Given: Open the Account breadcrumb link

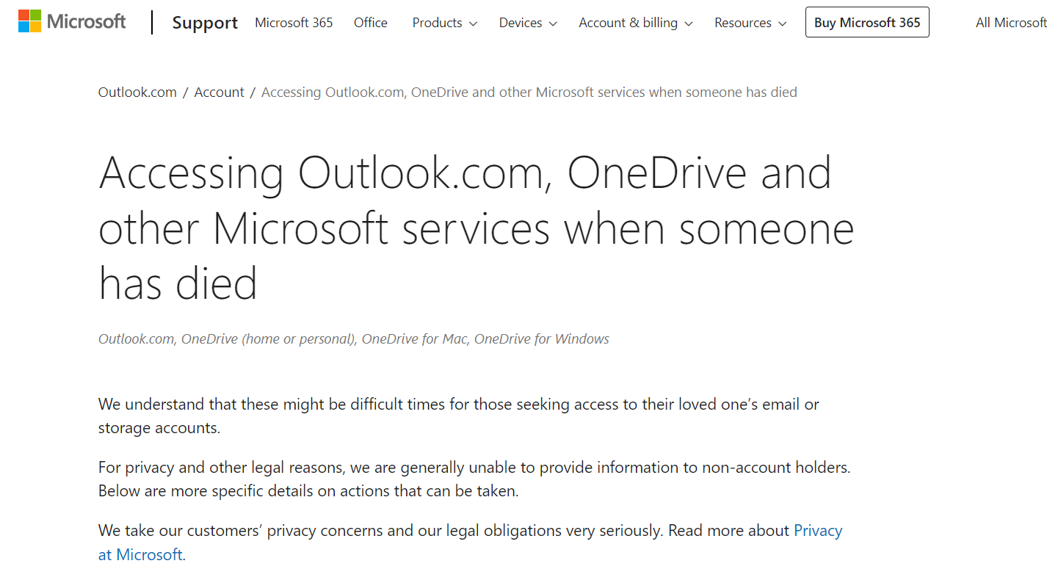Looking at the screenshot, I should pos(219,93).
